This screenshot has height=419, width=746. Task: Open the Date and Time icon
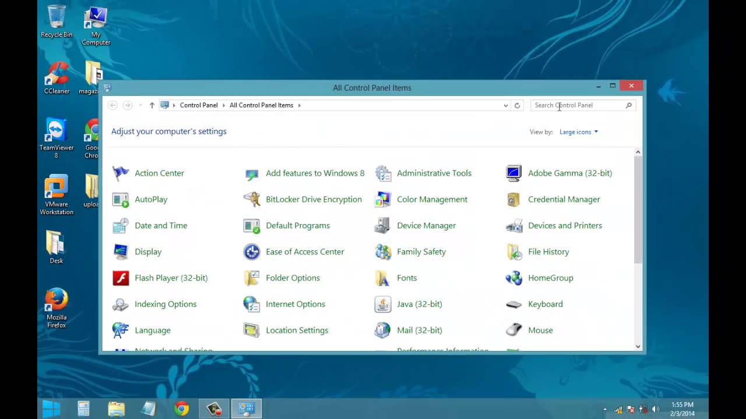pyautogui.click(x=121, y=225)
